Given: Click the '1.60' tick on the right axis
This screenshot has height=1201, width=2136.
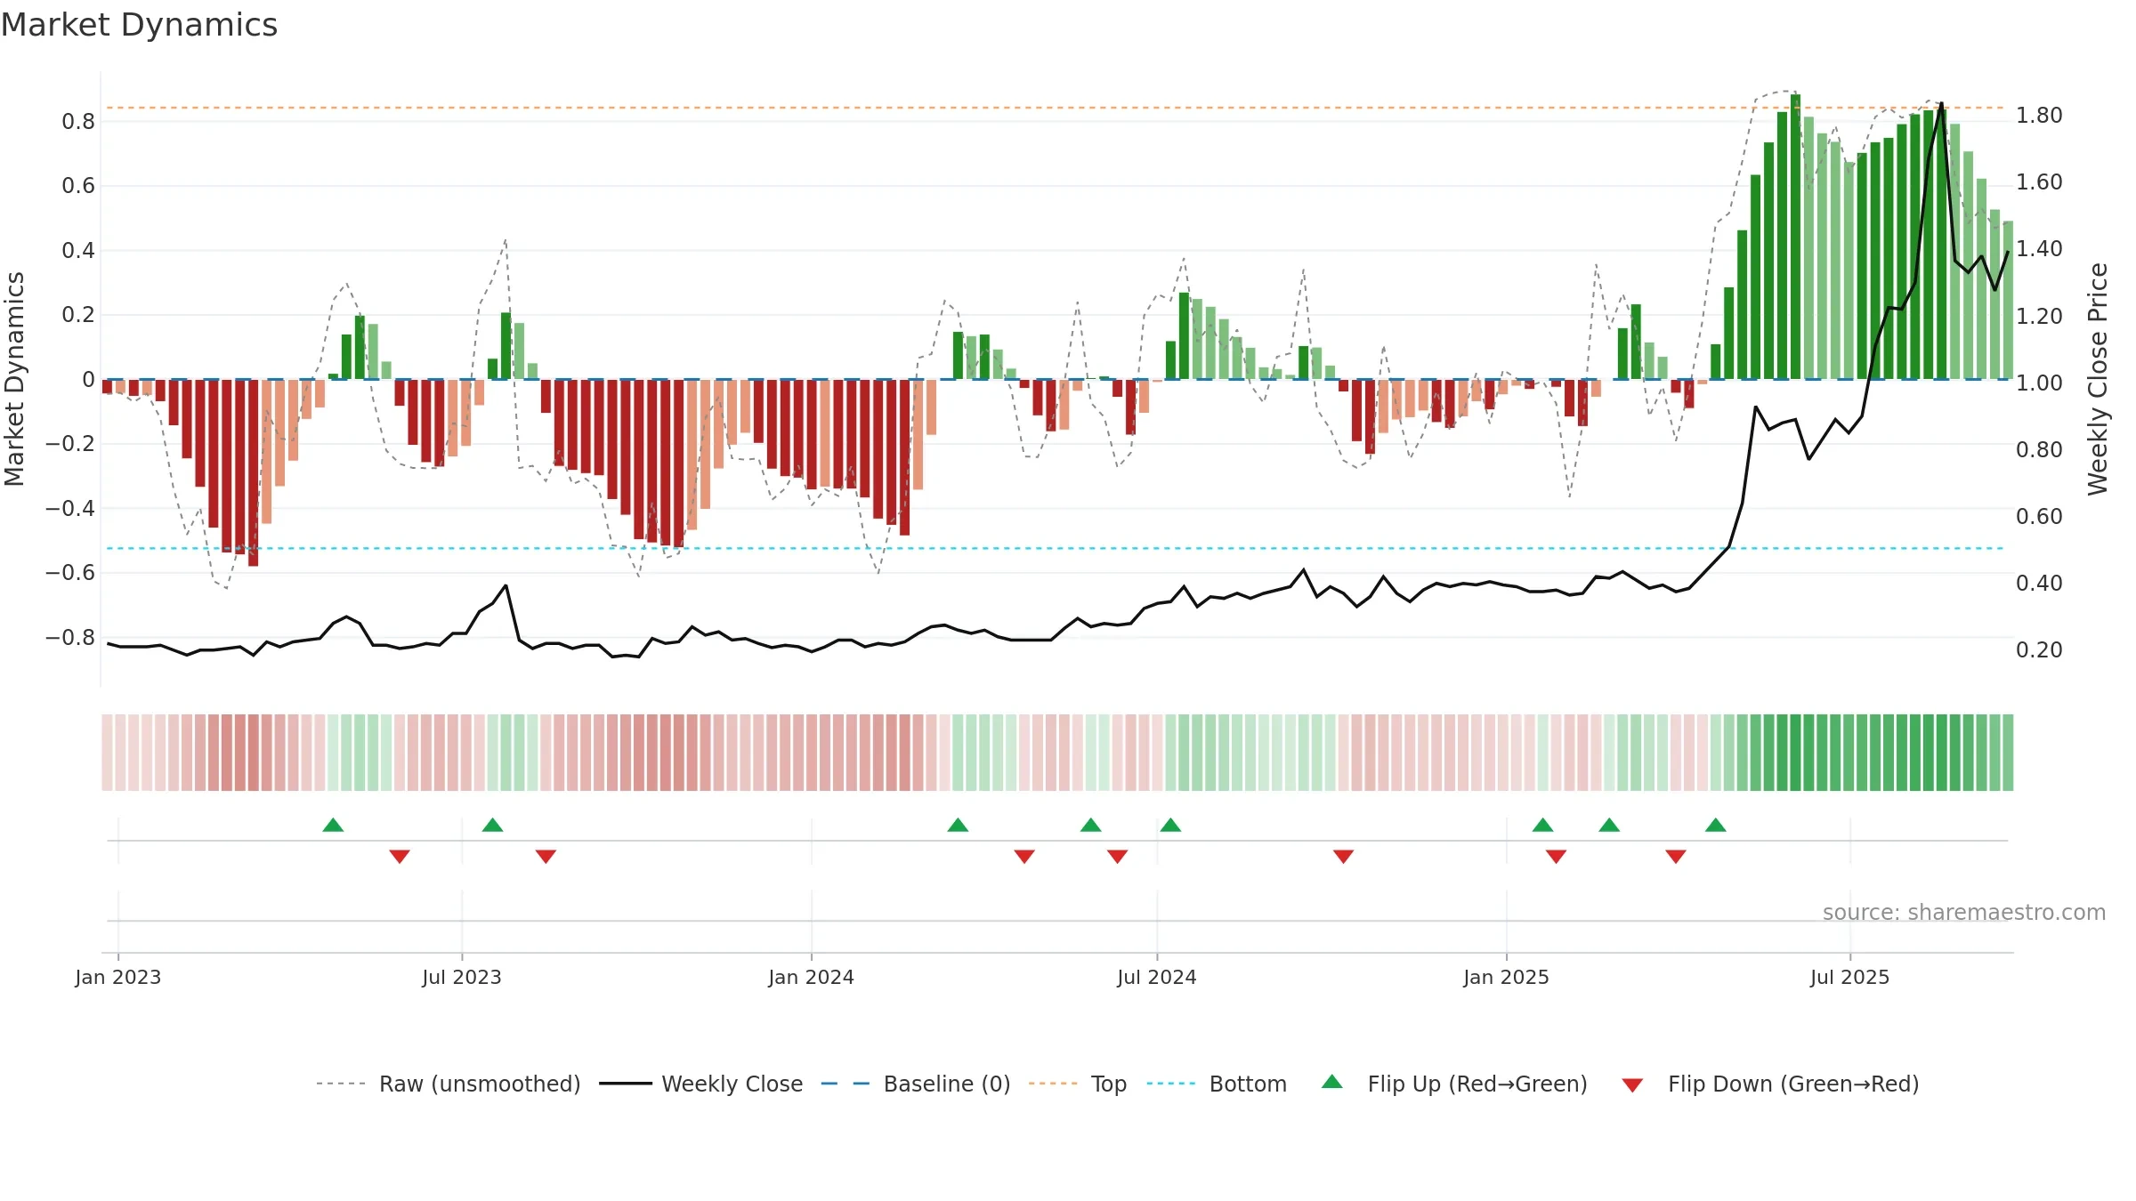Looking at the screenshot, I should tap(2039, 182).
